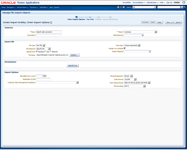This screenshot has width=187, height=150.
Task: Select the Network upload radio button
Action: pyautogui.click(x=51, y=52)
